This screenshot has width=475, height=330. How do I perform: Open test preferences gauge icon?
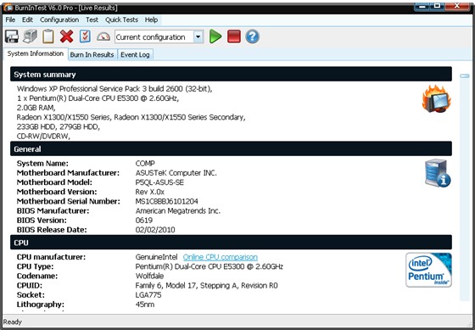tap(103, 36)
